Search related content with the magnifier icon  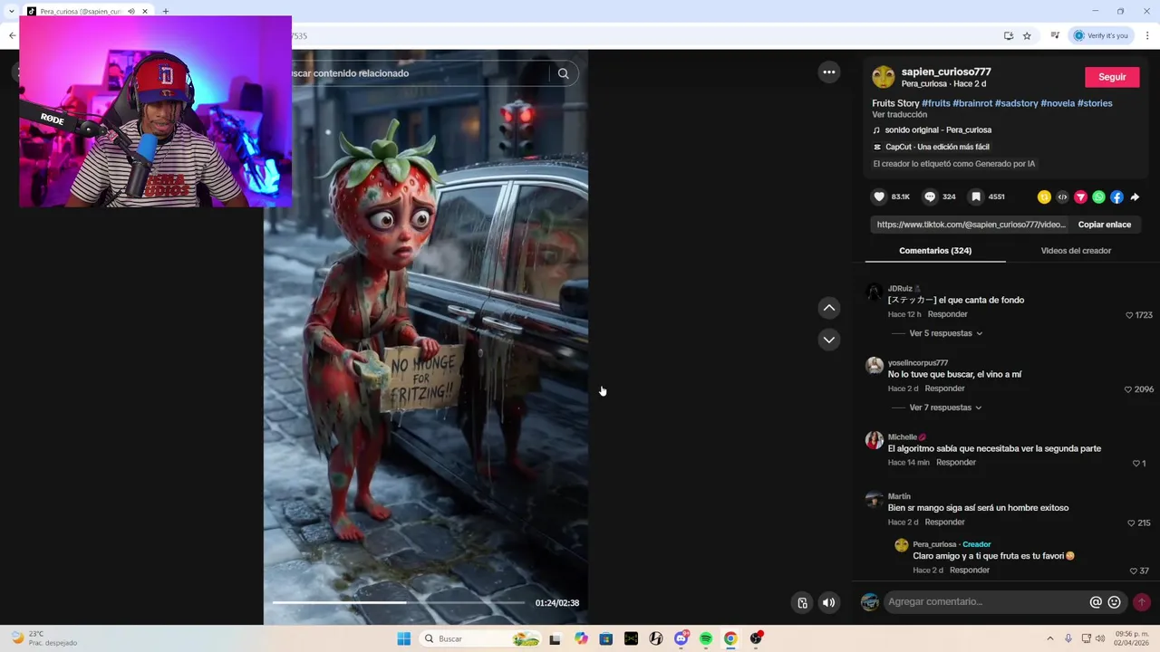(563, 73)
